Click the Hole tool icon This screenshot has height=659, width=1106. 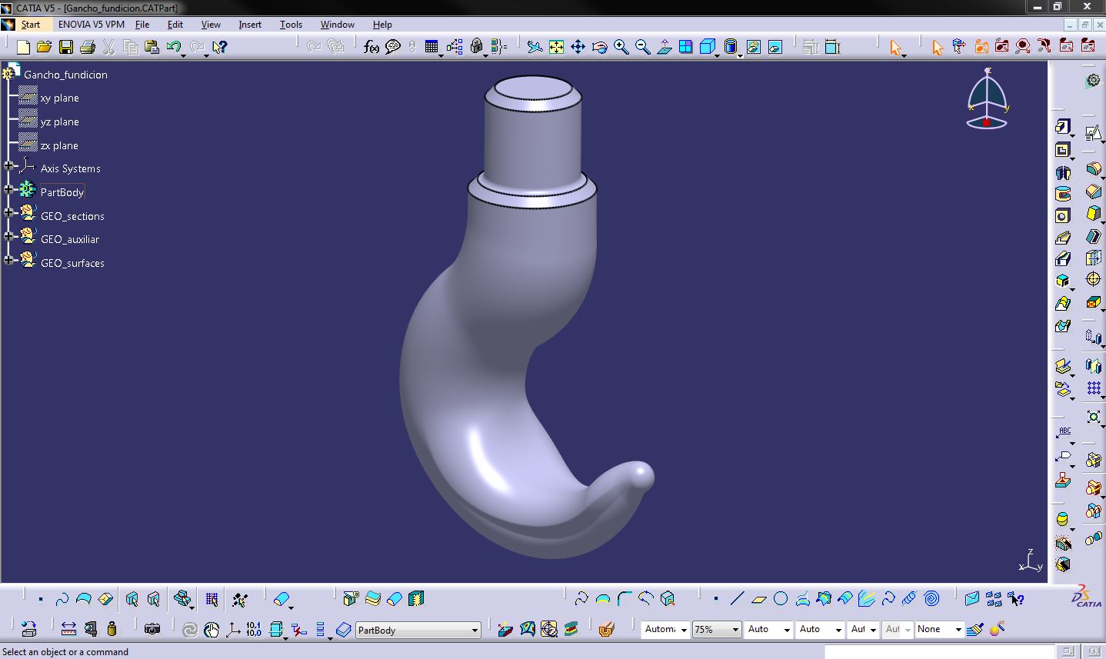pos(1063,216)
